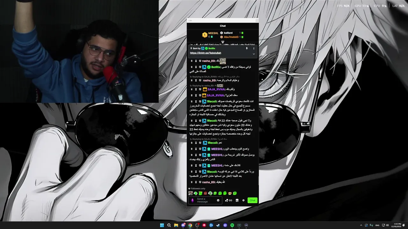The image size is (408, 229).
Task: Click the Chat header title
Action: pos(223,26)
